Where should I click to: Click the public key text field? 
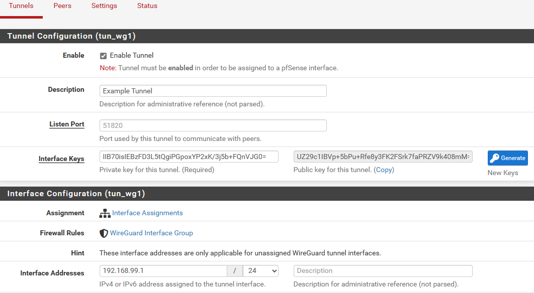click(x=383, y=156)
